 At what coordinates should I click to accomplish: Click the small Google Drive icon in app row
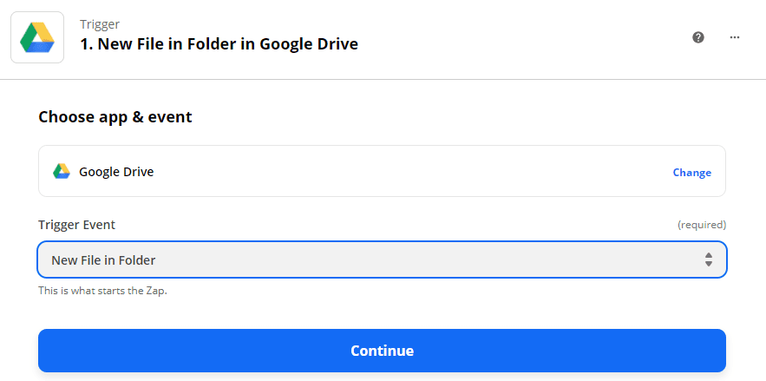[62, 172]
